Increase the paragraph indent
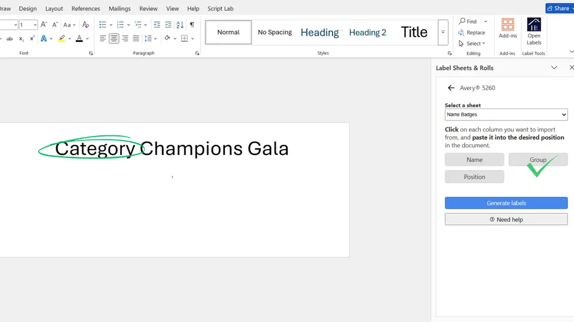Viewport: 574px width, 322px height. (x=168, y=24)
